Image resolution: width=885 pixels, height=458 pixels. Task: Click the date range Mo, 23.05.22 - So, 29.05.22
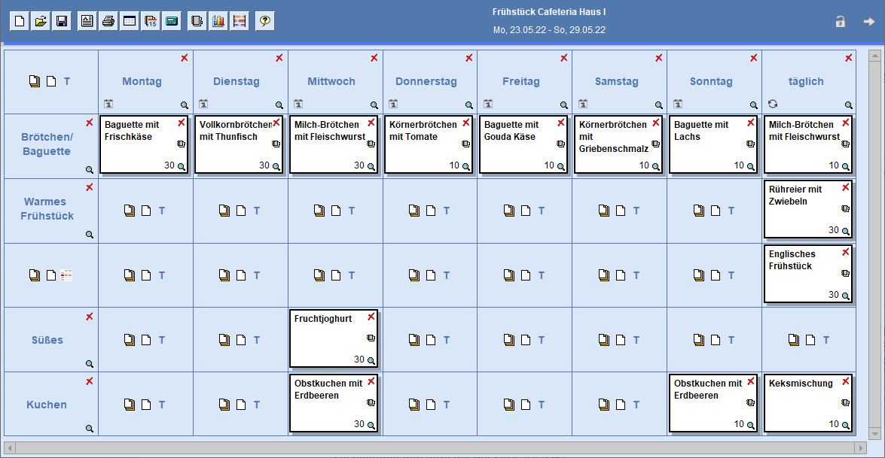coord(549,30)
